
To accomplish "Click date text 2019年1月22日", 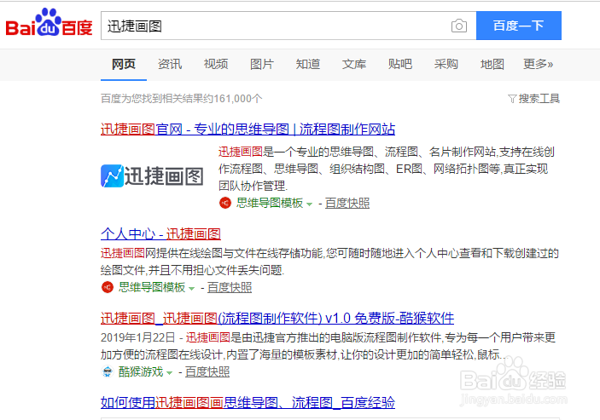I will click(x=137, y=337).
